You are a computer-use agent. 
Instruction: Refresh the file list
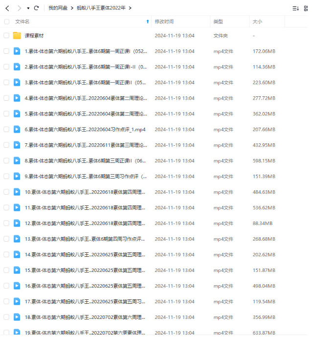(x=36, y=8)
